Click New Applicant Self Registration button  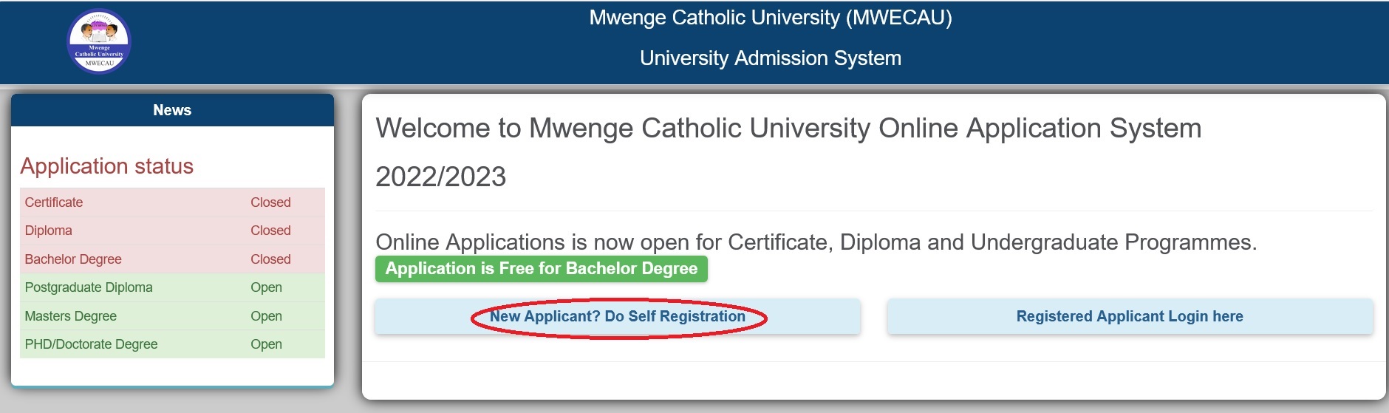point(618,317)
